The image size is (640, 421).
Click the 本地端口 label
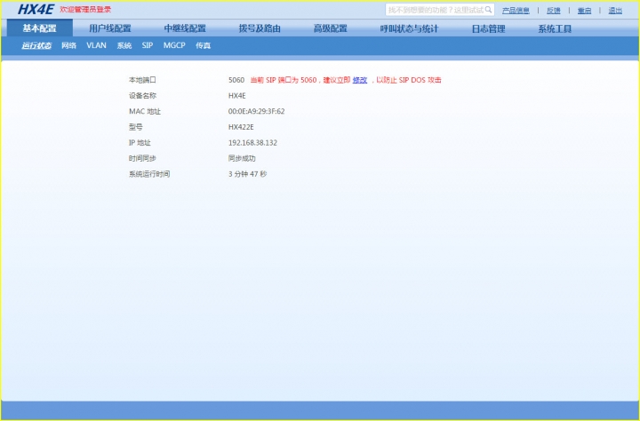pos(142,80)
